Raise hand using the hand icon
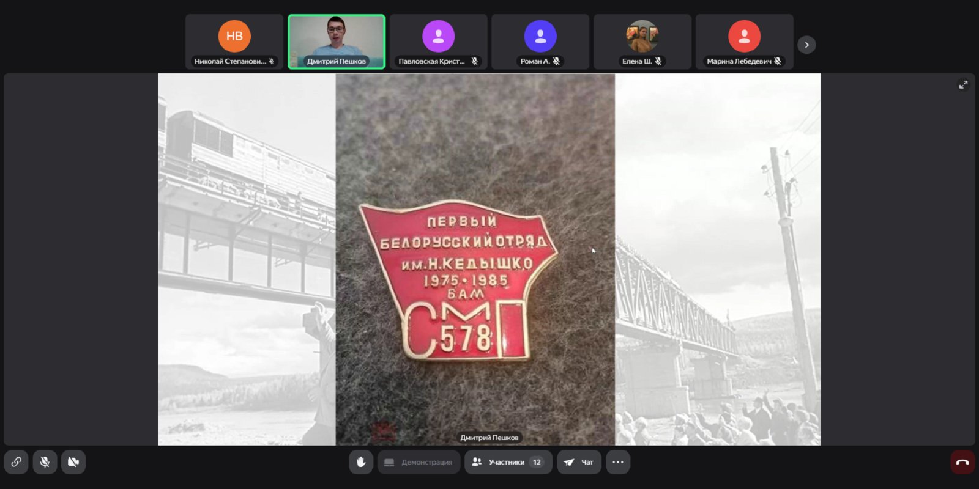The height and width of the screenshot is (489, 979). [x=361, y=462]
